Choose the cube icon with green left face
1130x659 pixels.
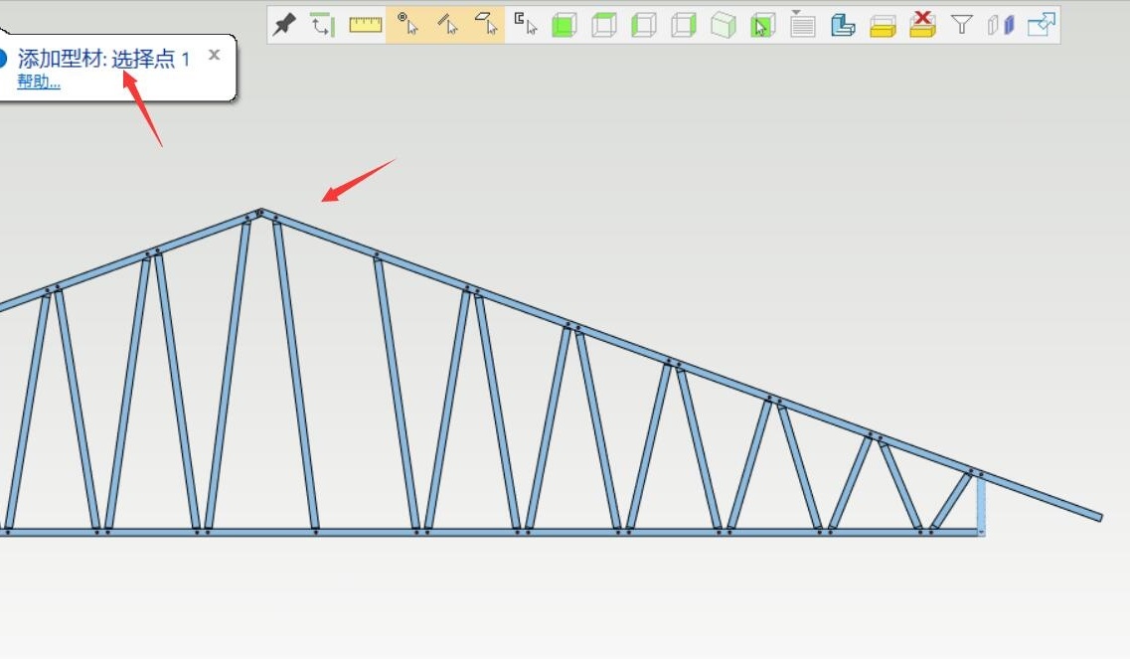(644, 25)
